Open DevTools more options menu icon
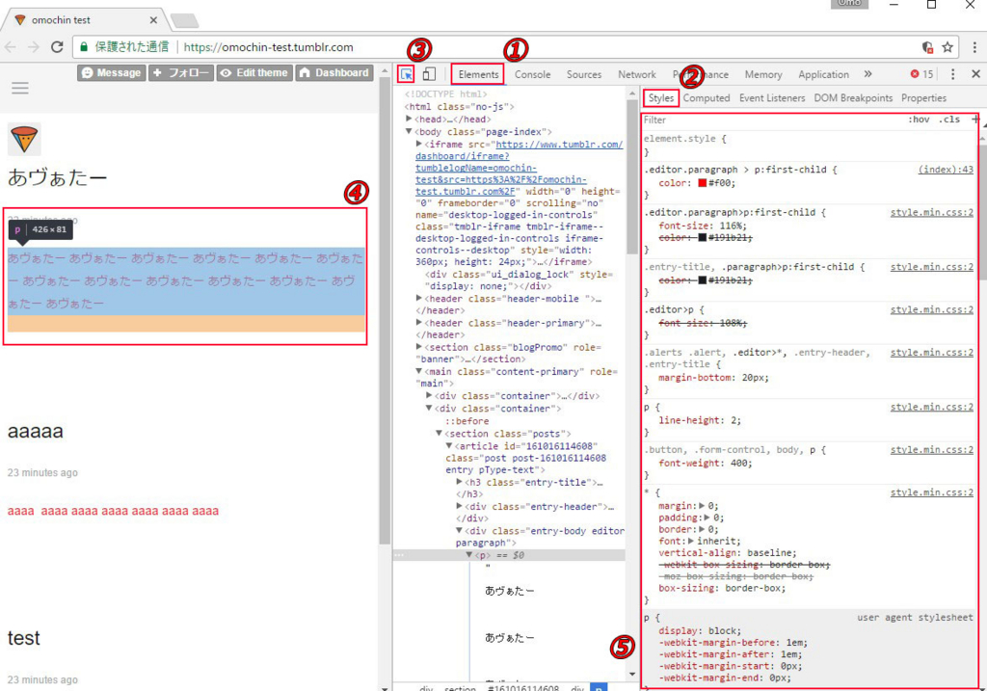This screenshot has width=987, height=691. coord(952,74)
